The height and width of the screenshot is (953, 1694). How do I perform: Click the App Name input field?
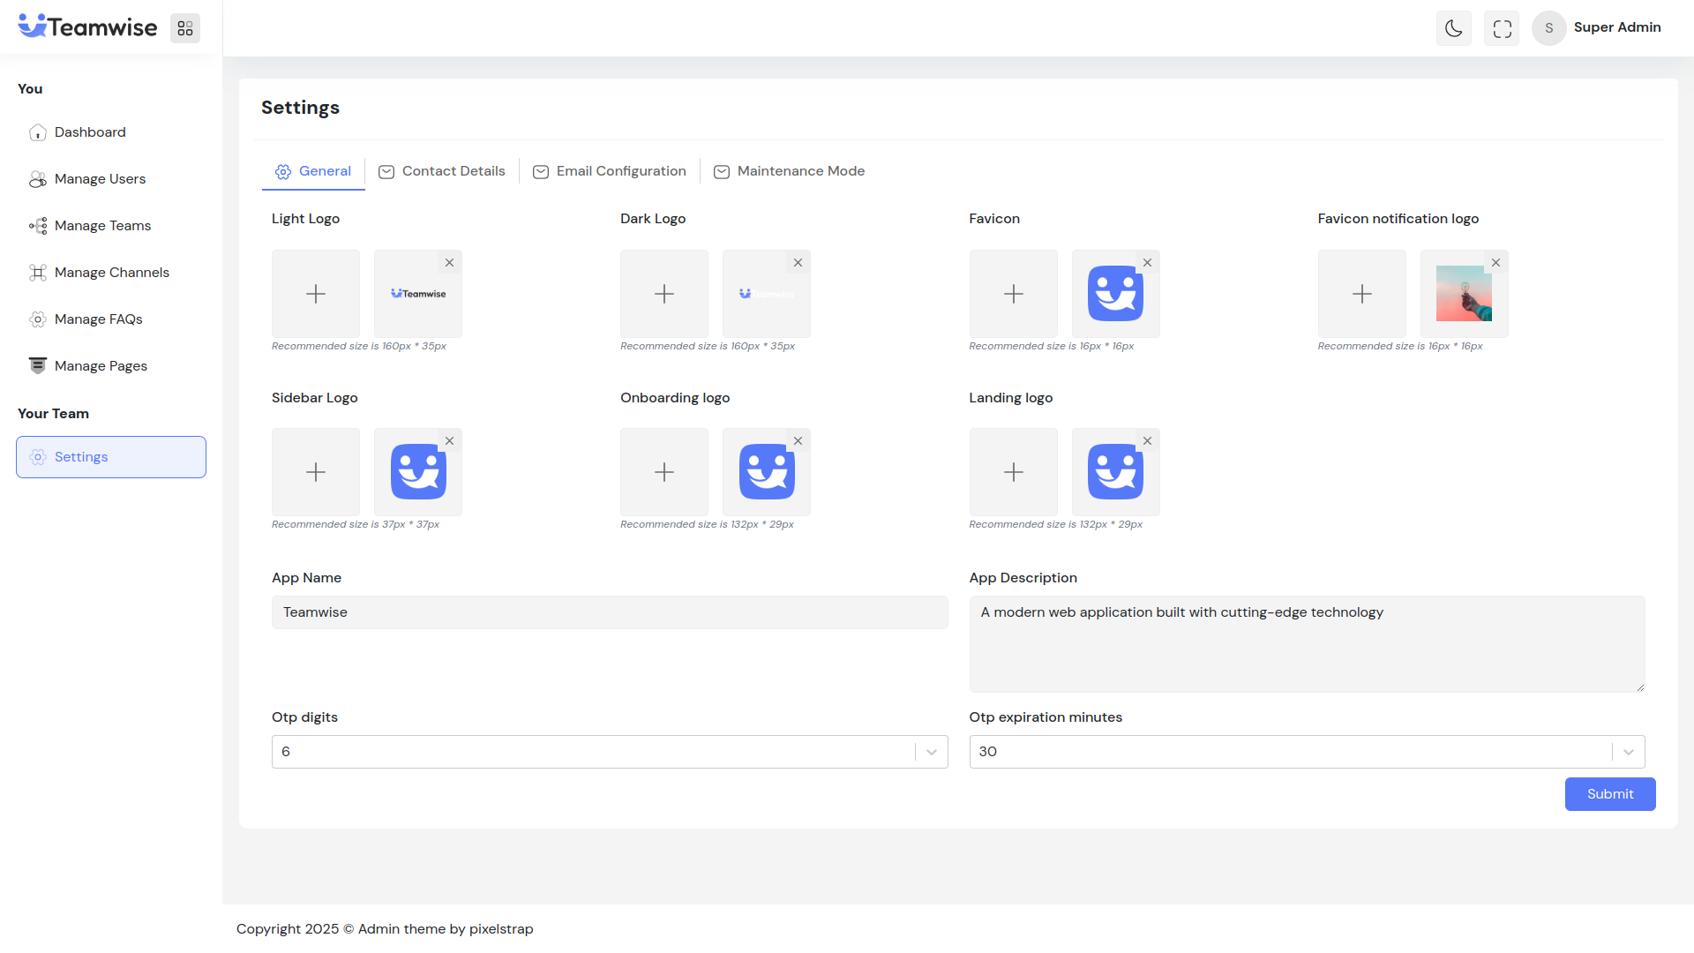pyautogui.click(x=609, y=612)
